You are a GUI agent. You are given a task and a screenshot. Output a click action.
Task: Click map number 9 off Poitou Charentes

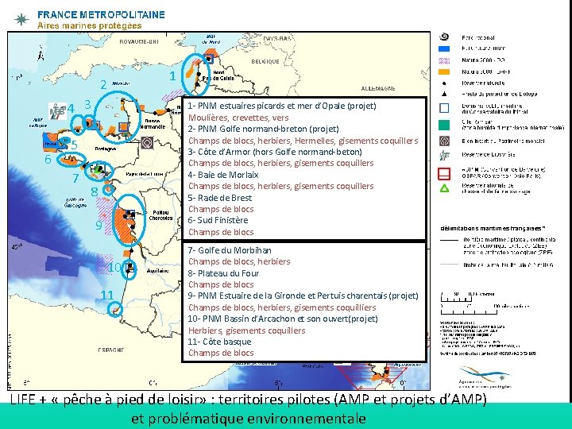point(99,225)
